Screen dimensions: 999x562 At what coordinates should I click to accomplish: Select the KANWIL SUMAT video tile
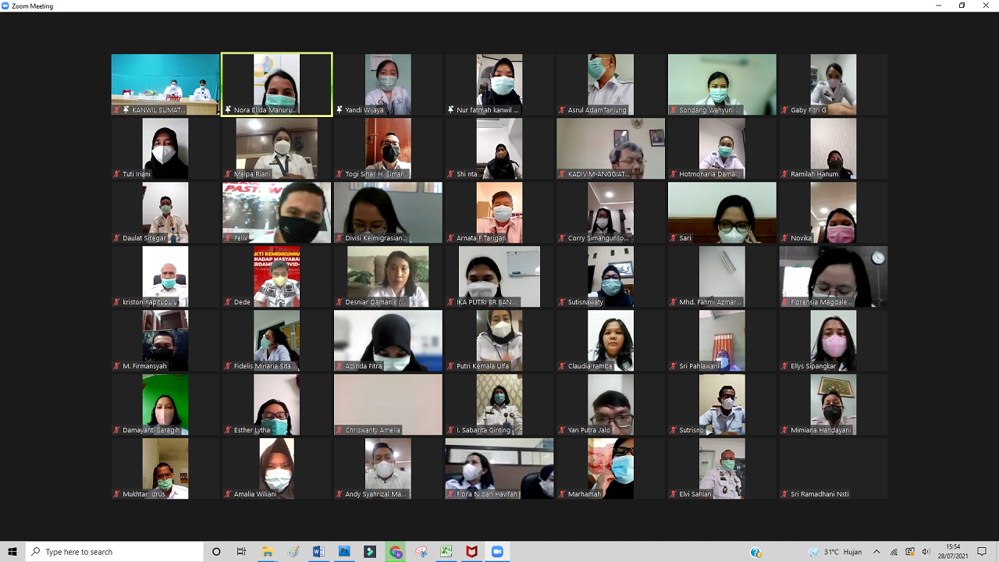tap(165, 84)
